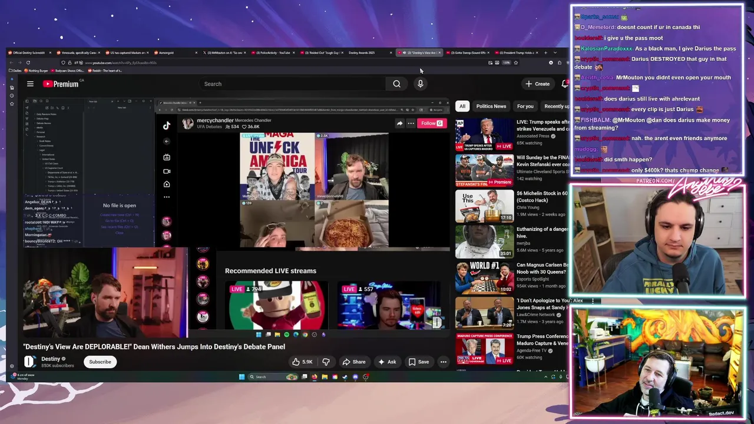The image size is (754, 424).
Task: Select the For you filter chip
Action: (x=525, y=106)
